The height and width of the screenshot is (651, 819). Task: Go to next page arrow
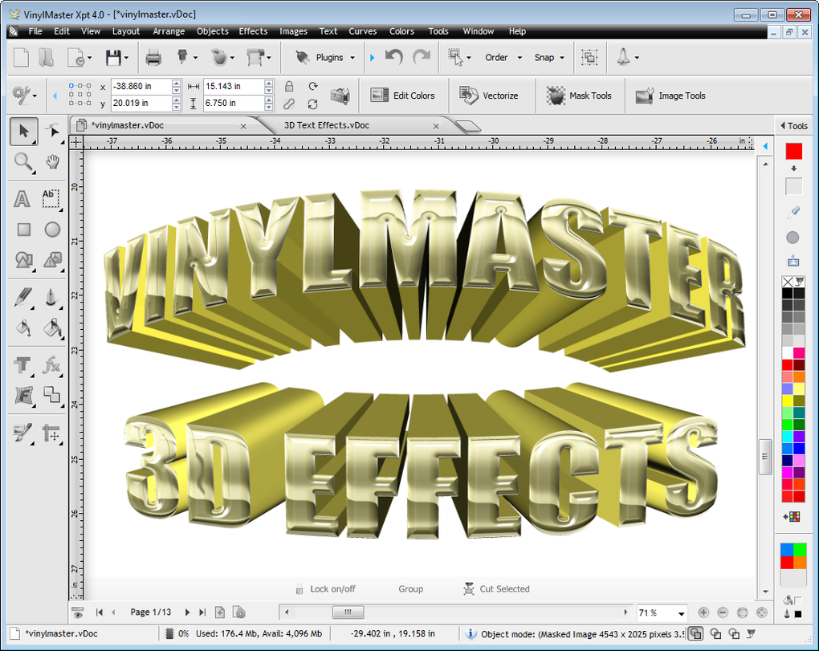pos(187,612)
